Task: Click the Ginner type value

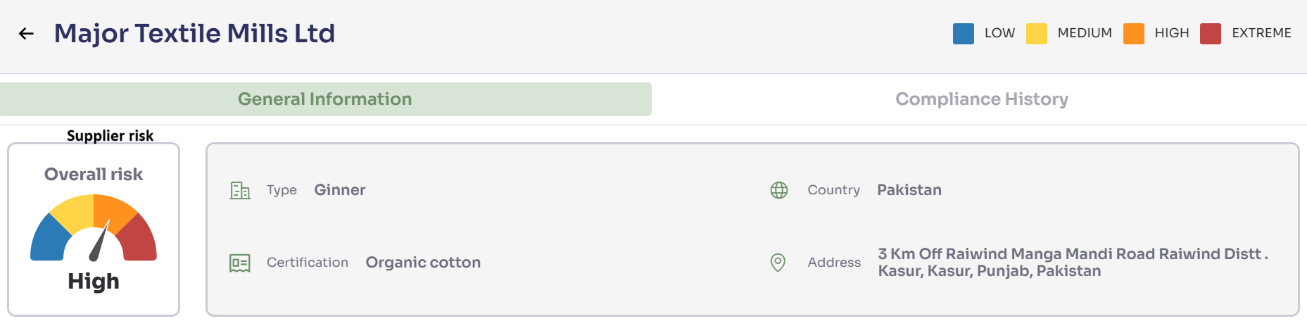Action: click(340, 190)
